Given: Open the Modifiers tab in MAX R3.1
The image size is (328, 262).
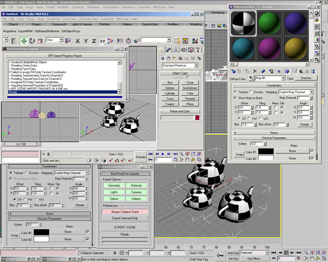Looking at the screenshot, I should [x=173, y=24].
